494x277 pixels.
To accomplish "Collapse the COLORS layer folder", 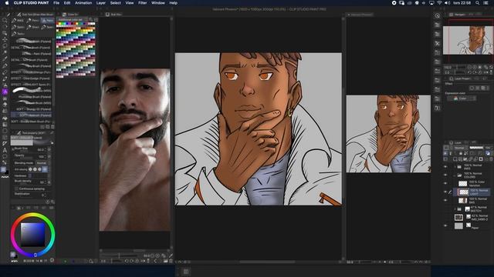I will (455, 175).
